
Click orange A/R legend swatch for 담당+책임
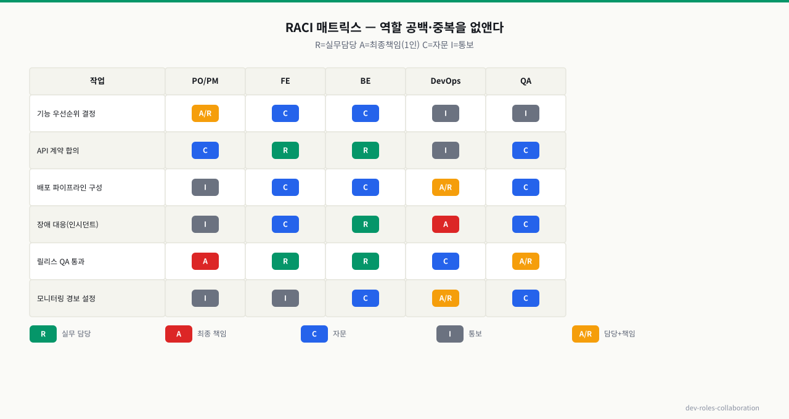pyautogui.click(x=586, y=334)
